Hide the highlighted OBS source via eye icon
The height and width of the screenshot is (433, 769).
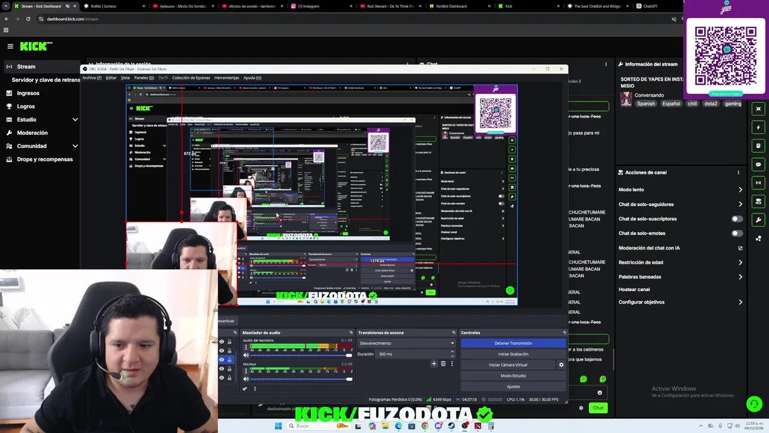pyautogui.click(x=222, y=360)
